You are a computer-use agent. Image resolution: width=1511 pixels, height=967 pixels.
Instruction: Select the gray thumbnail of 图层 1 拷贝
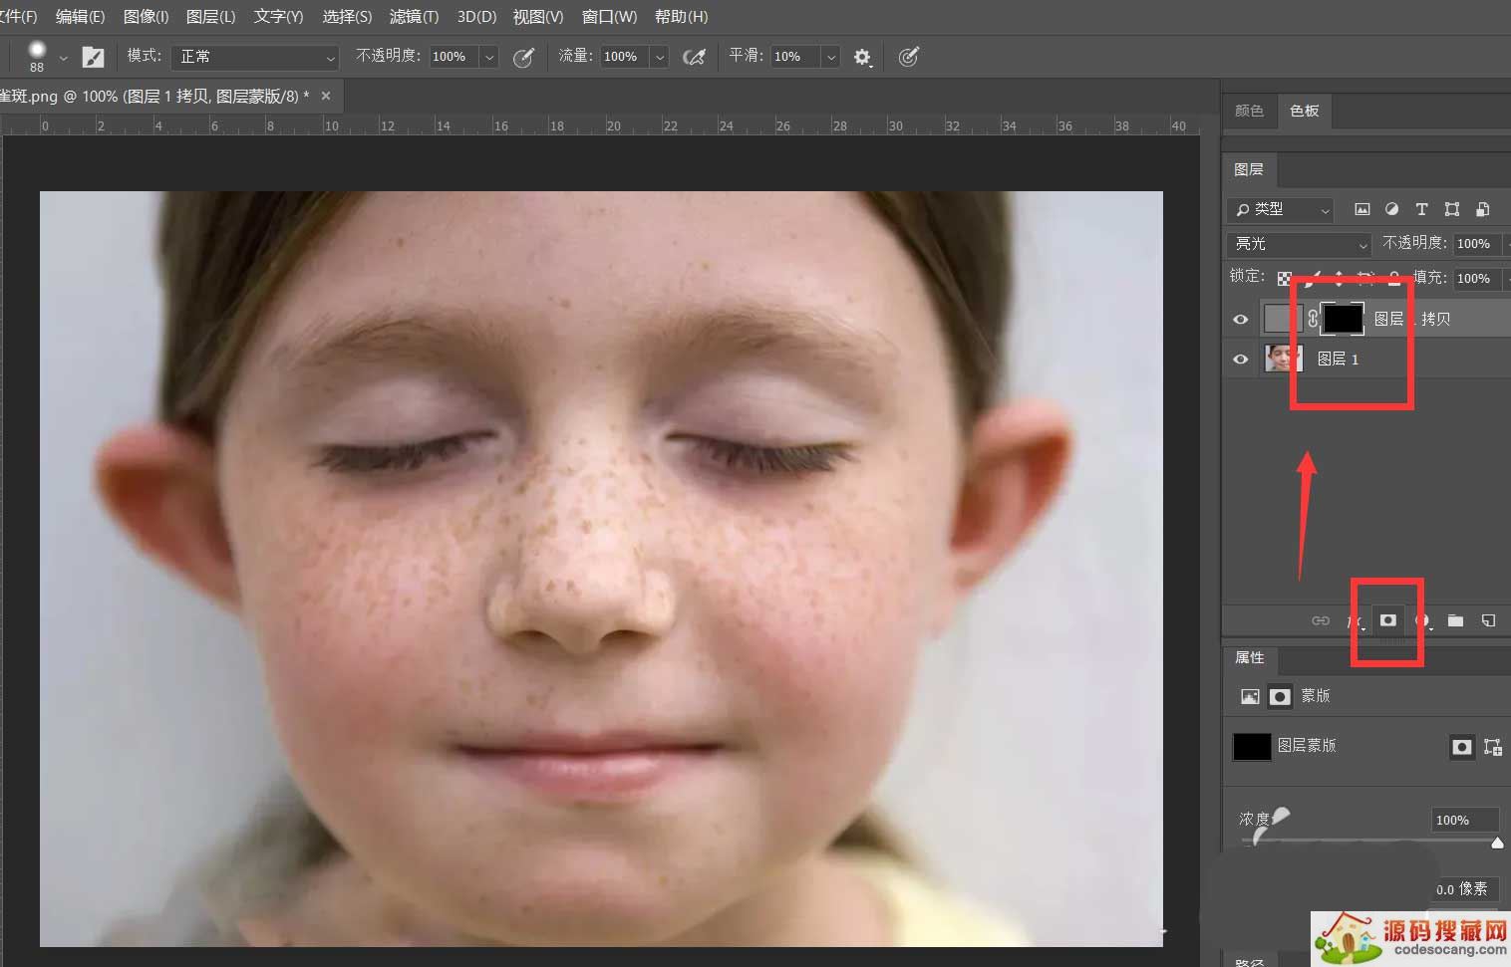[1281, 319]
